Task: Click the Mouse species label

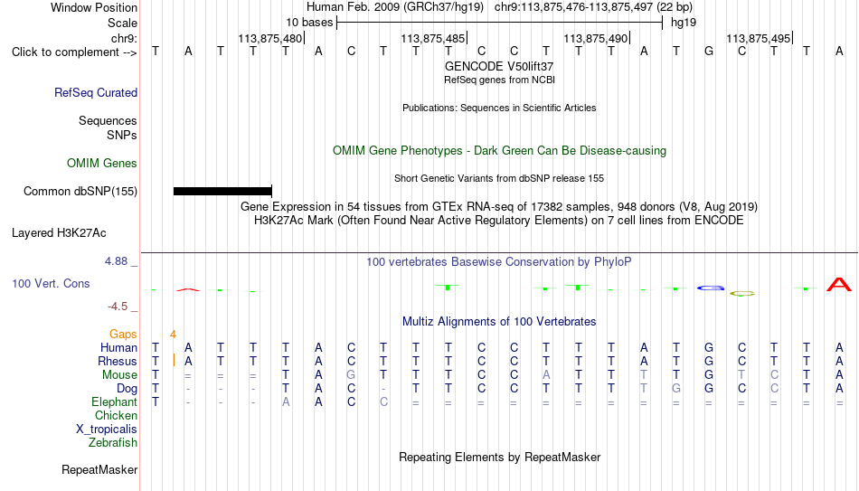Action: point(120,375)
